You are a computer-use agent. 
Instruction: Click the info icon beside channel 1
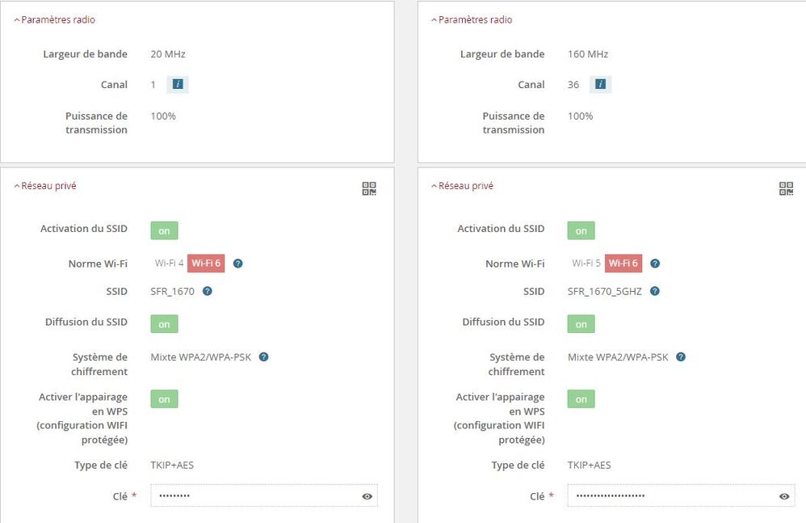point(178,84)
